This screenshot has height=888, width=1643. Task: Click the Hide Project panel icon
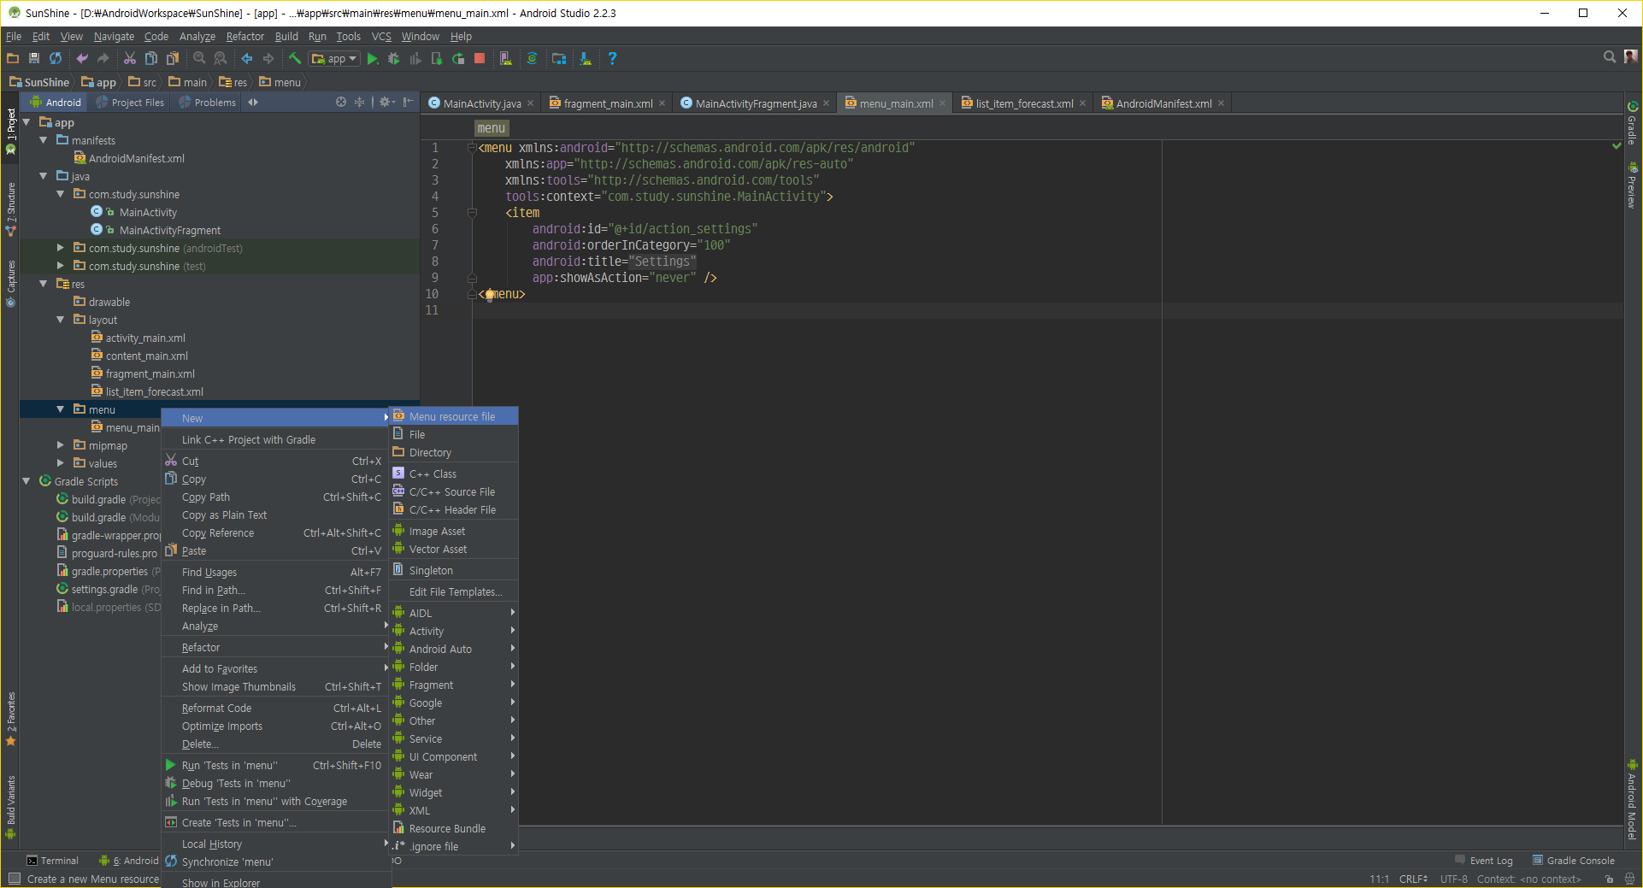pyautogui.click(x=409, y=102)
